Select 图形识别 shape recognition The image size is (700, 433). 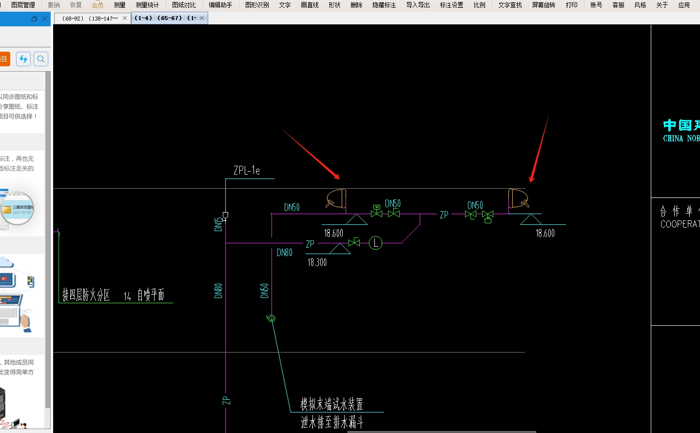(257, 5)
